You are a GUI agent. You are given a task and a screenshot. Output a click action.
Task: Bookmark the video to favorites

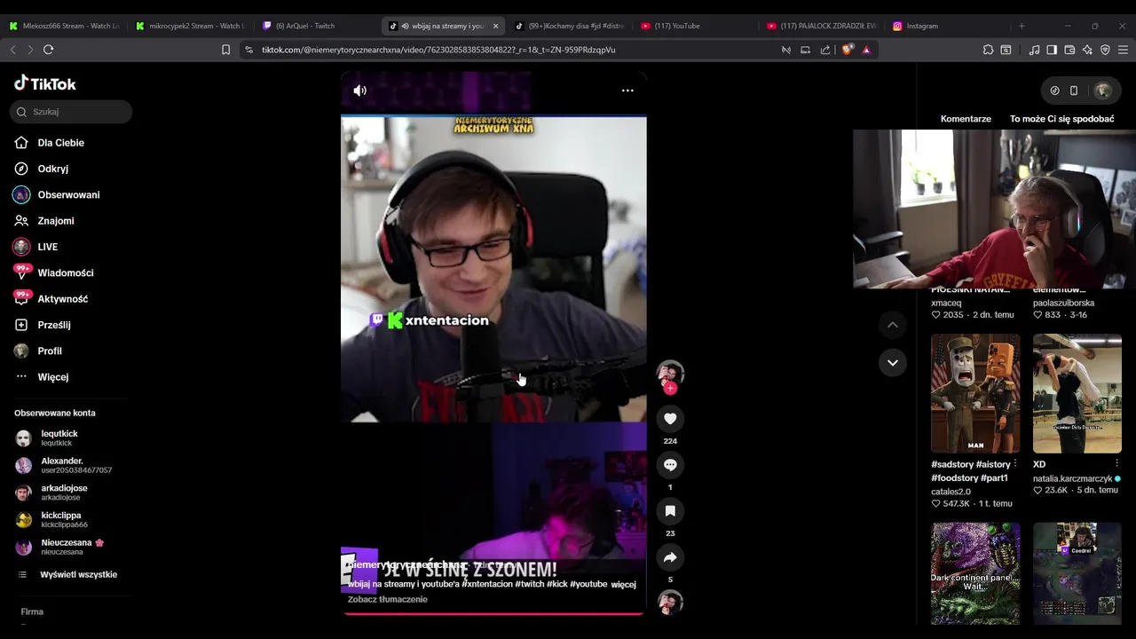point(670,511)
